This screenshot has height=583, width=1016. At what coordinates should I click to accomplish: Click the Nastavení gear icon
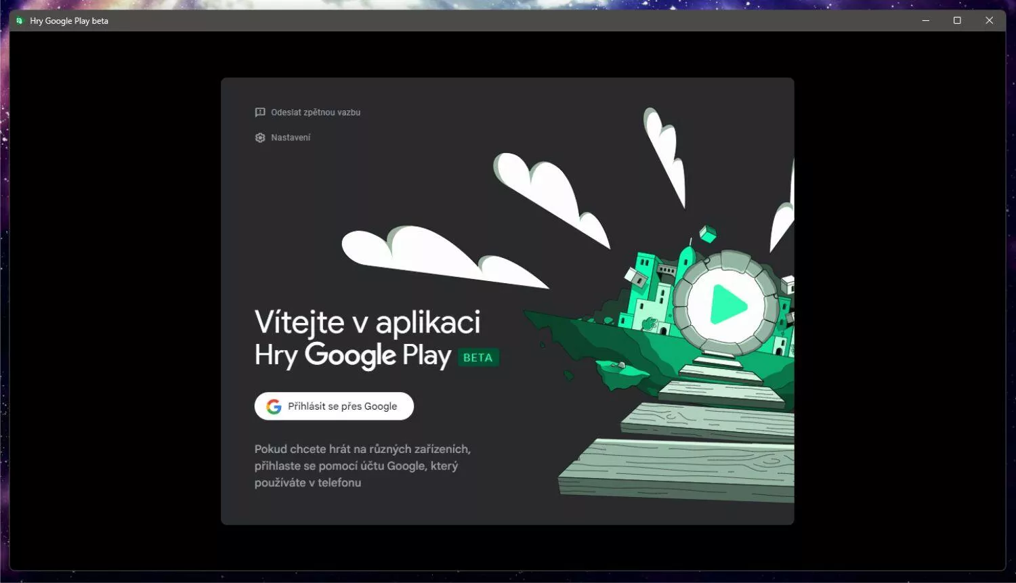point(260,137)
